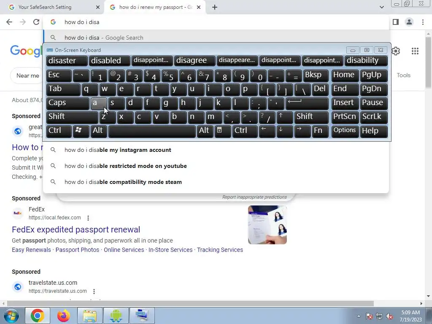432x324 pixels.
Task: Open on-screen keyboard Help
Action: coord(374,131)
